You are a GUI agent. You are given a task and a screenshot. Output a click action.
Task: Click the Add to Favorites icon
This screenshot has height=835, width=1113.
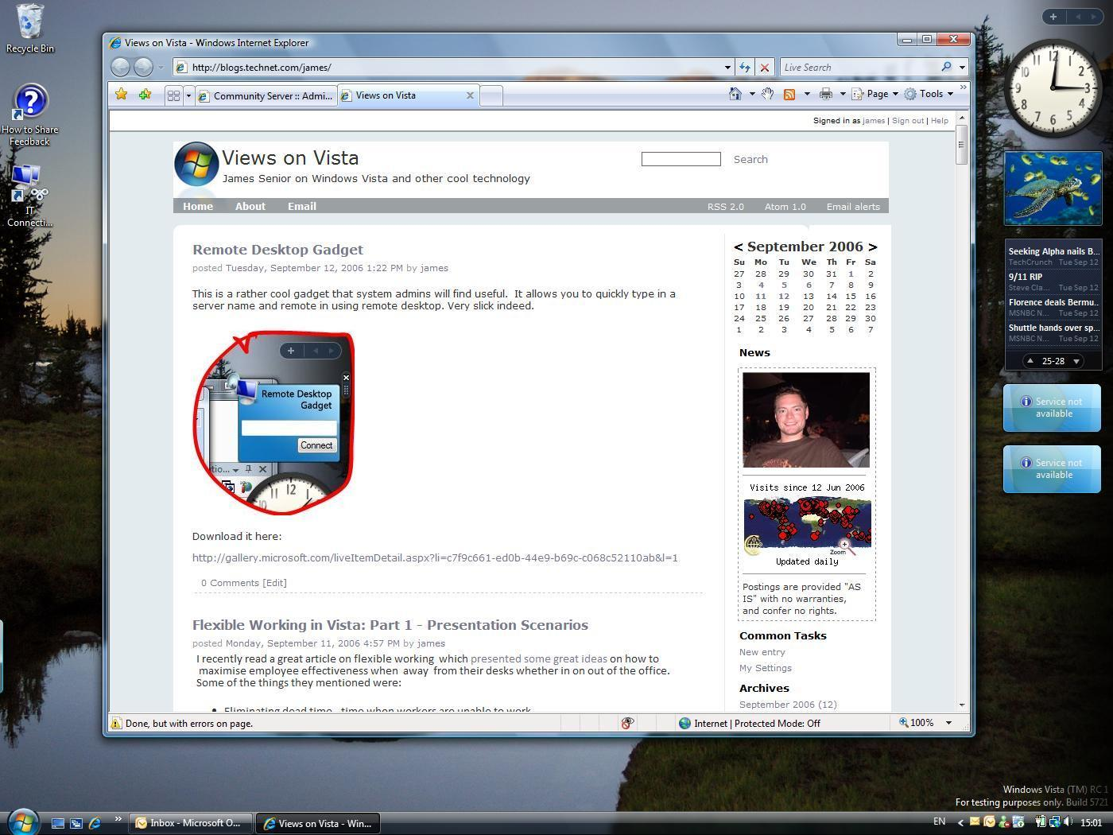145,95
